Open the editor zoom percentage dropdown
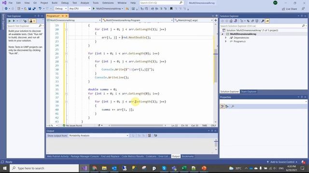 [x=52, y=125]
